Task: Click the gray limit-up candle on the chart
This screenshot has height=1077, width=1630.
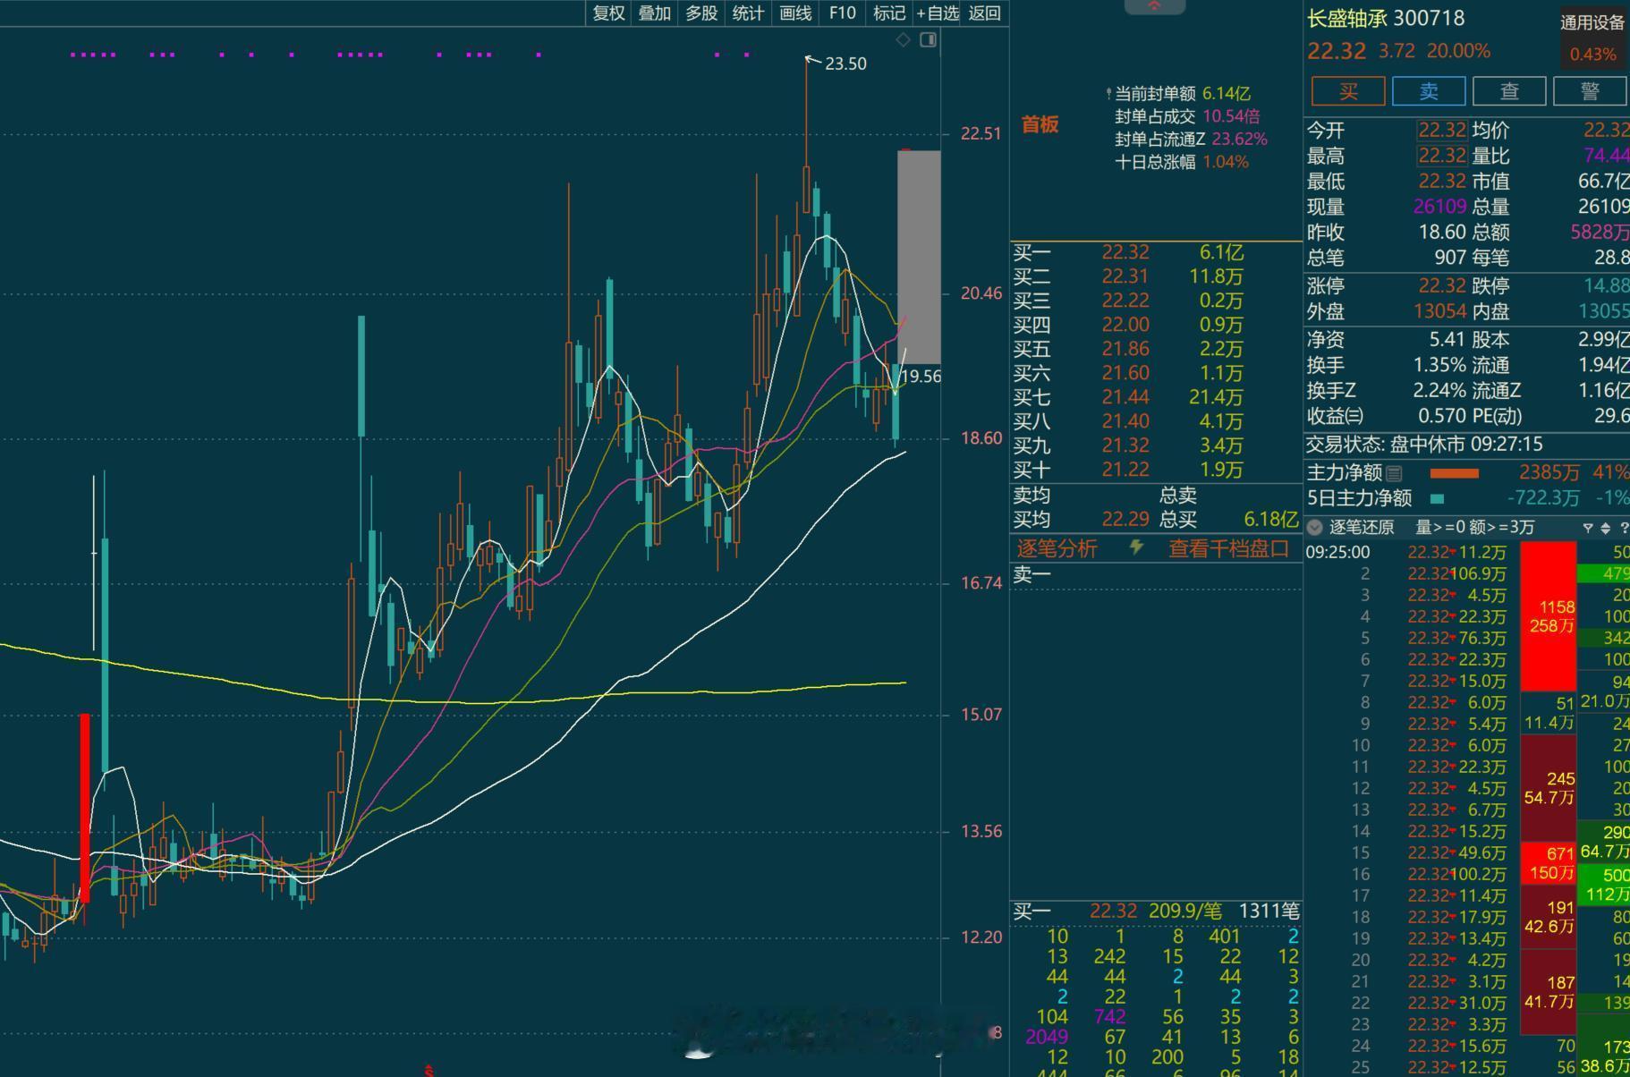Action: pos(919,257)
